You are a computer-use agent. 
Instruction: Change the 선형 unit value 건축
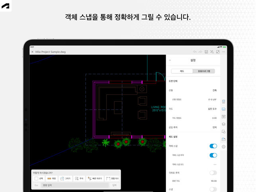(214, 90)
